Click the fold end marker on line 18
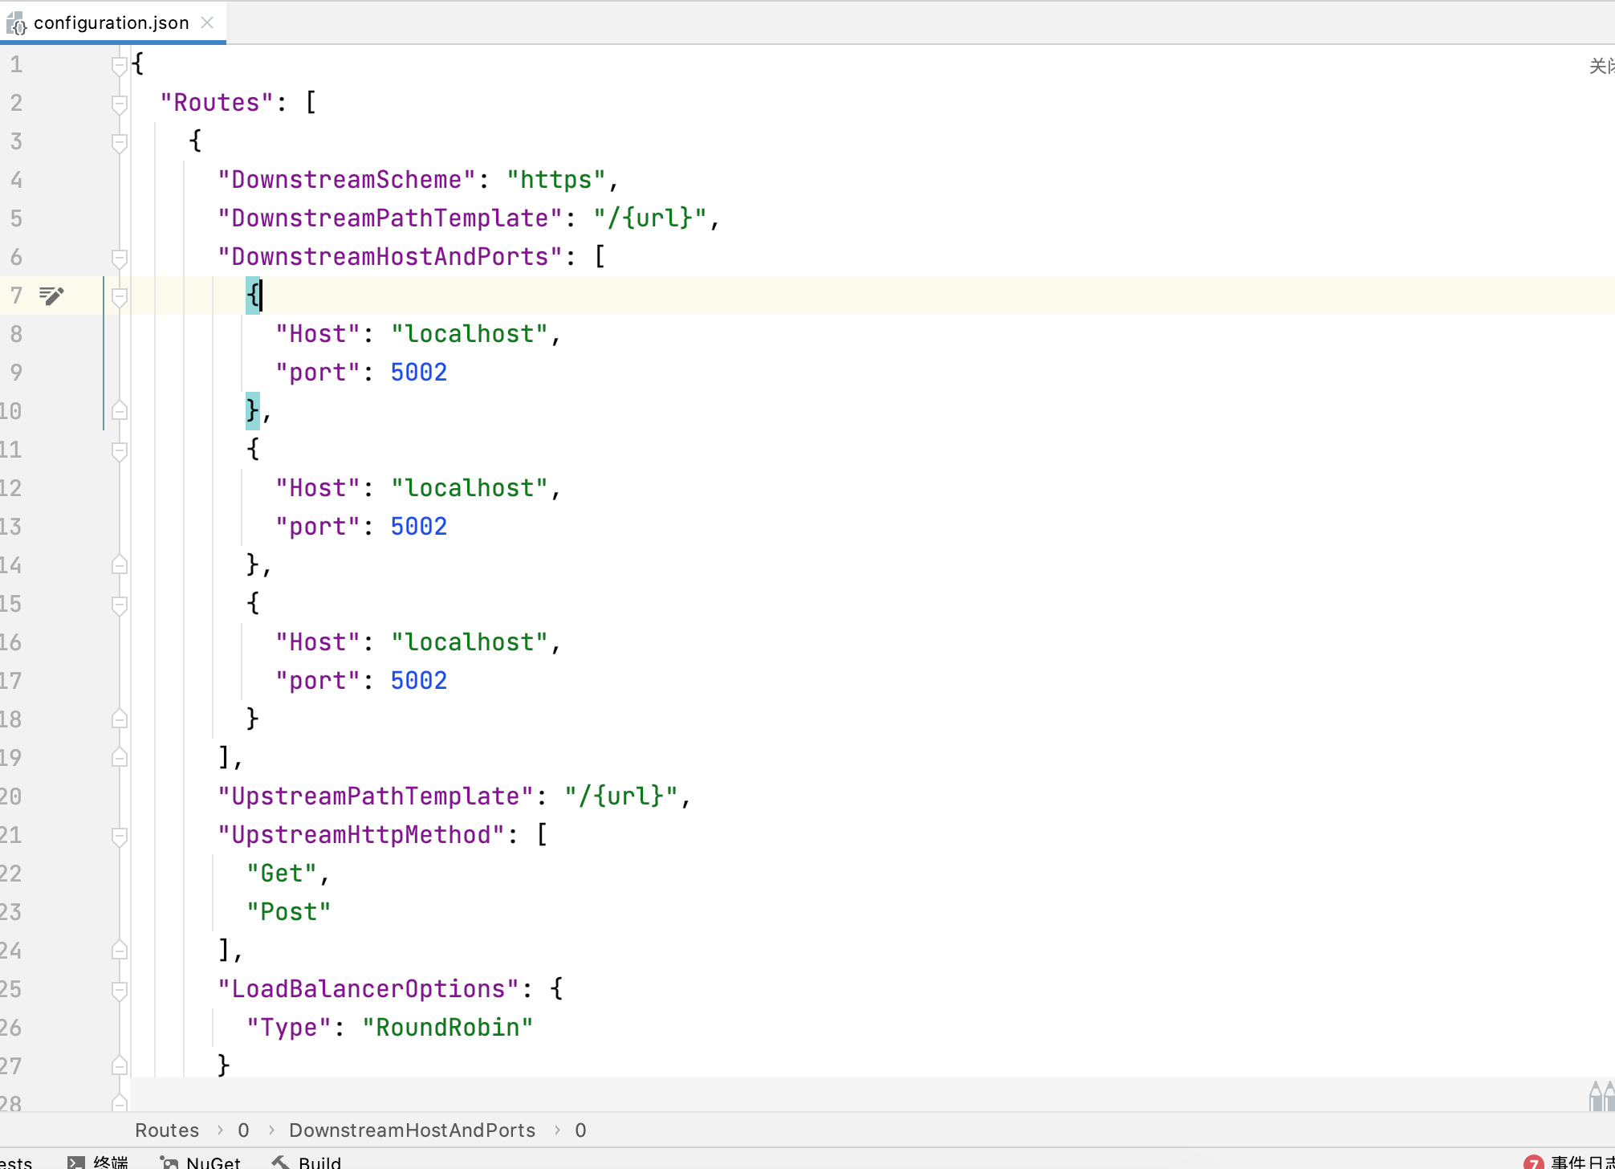Screen dimensions: 1615x1169 pyautogui.click(x=120, y=719)
